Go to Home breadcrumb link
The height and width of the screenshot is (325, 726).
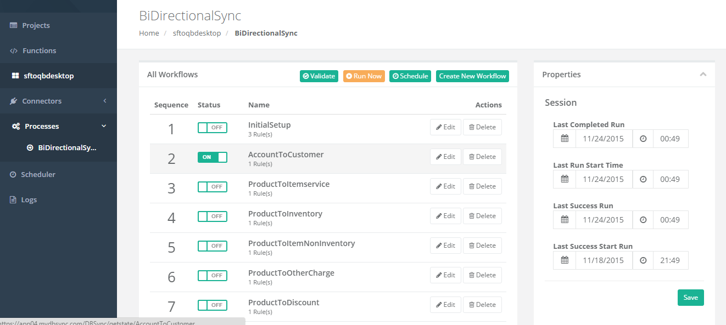pyautogui.click(x=149, y=33)
